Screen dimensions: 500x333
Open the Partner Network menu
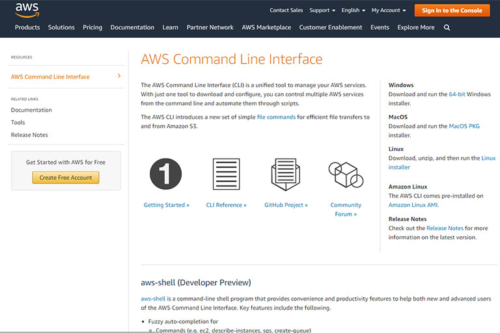[210, 27]
